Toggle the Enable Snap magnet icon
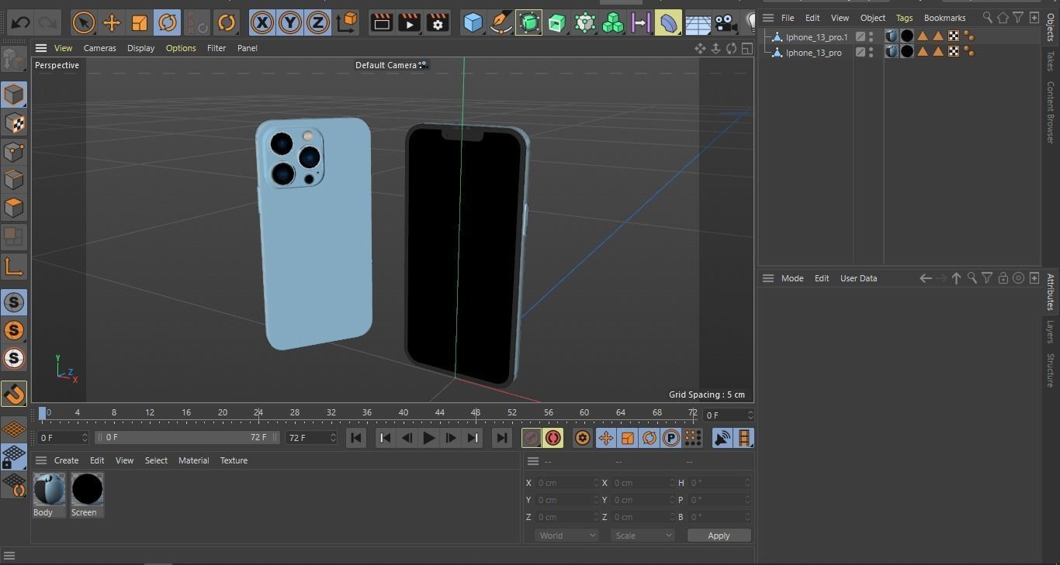Viewport: 1060px width, 565px height. [13, 394]
